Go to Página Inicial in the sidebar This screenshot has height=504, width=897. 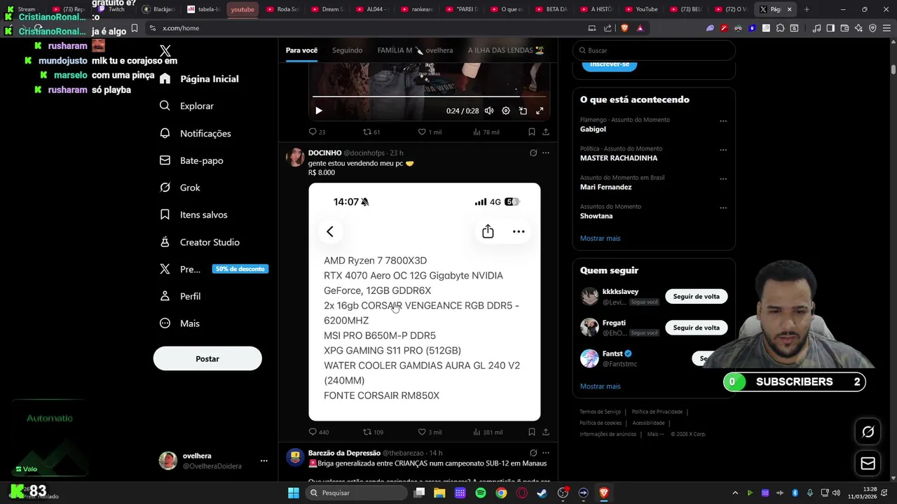click(x=199, y=79)
